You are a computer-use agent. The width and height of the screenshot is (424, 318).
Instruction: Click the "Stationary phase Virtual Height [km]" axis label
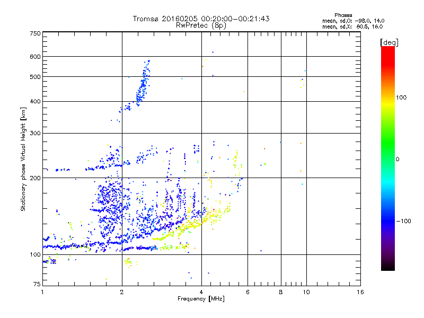(23, 160)
